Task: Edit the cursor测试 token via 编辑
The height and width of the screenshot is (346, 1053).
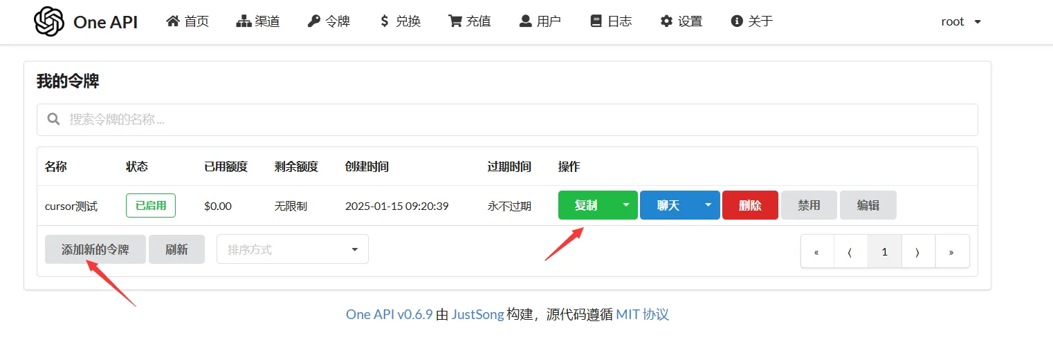Action: (868, 205)
